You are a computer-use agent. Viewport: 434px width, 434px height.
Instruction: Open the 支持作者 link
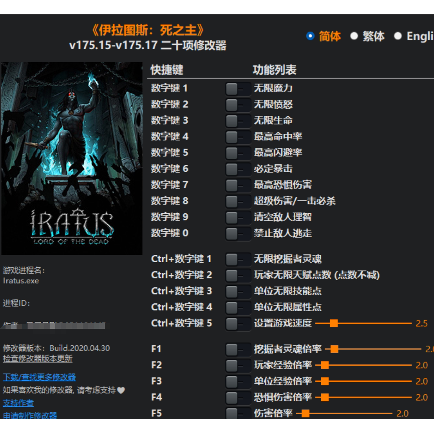[x=18, y=403]
